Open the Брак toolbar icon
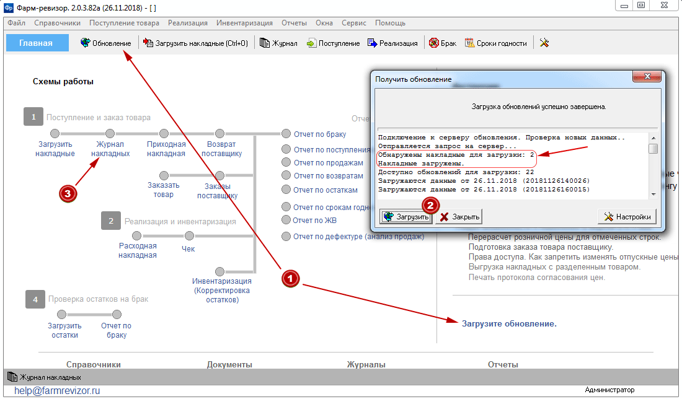 [x=433, y=43]
